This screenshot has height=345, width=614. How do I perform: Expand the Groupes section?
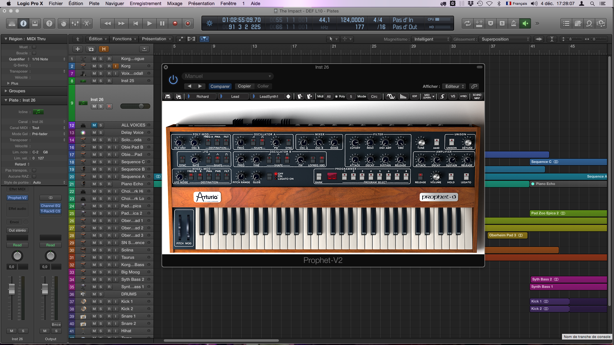point(6,91)
